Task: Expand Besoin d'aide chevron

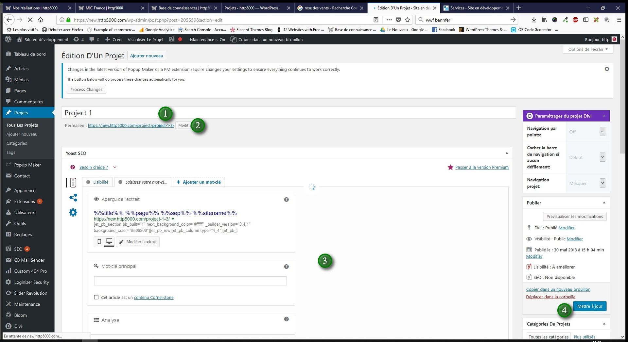Action: [x=115, y=167]
